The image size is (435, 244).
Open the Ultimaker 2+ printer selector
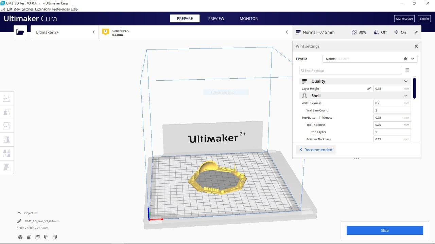pos(65,32)
